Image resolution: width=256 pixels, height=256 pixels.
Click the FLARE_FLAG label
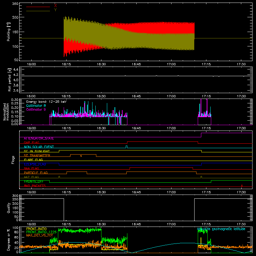point(33,160)
